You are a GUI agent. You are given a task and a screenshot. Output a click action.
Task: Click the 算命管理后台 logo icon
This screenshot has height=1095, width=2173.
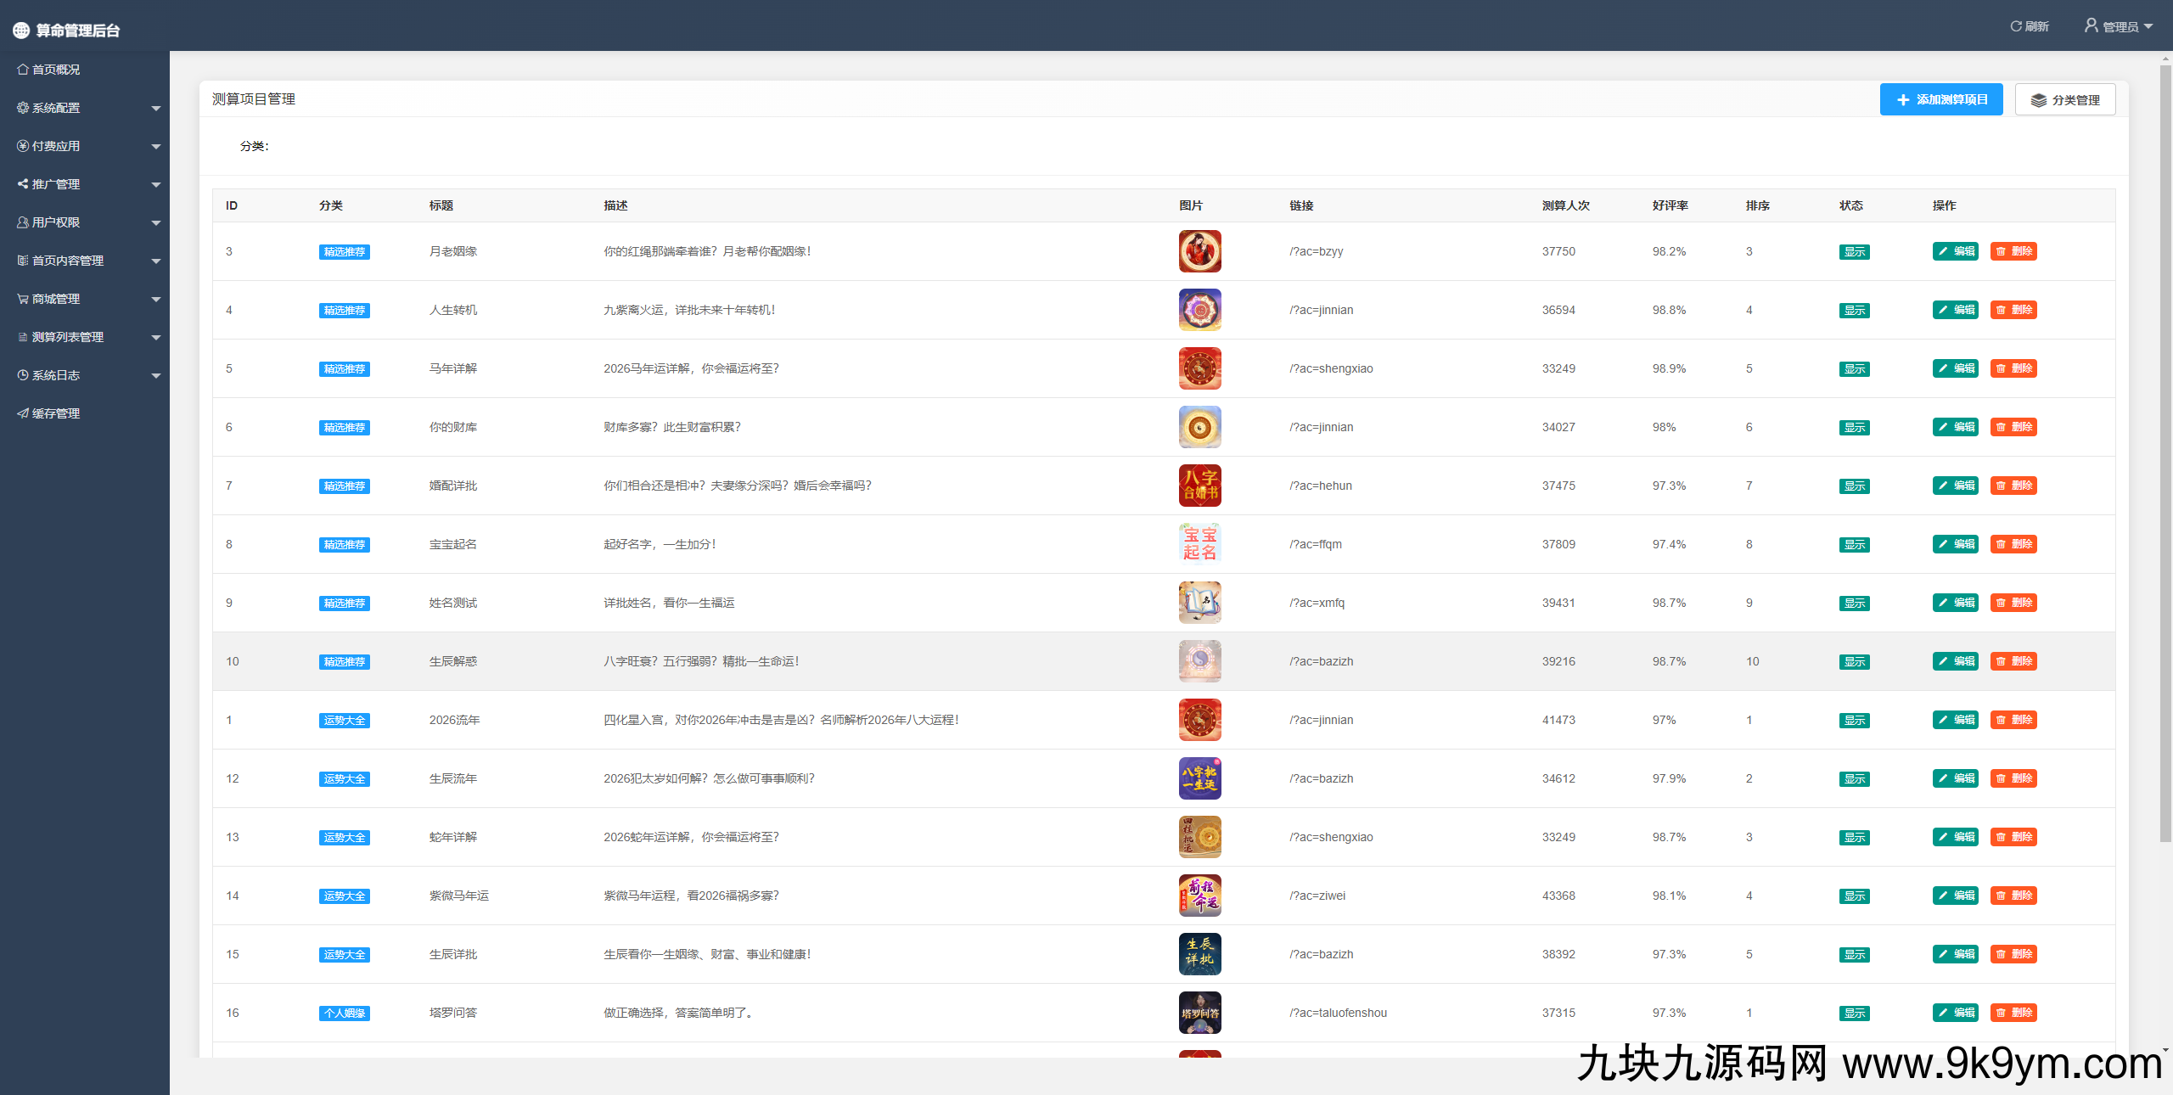coord(21,31)
